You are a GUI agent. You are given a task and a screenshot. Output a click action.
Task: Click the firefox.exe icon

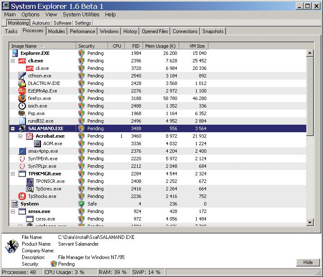(22, 98)
